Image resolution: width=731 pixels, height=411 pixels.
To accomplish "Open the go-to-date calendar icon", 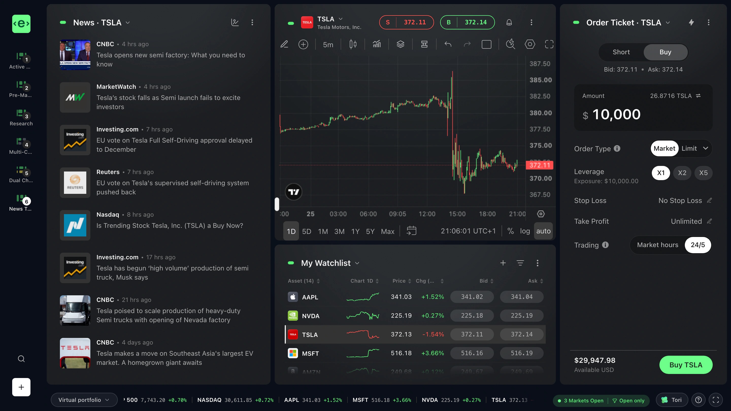I will pos(411,231).
